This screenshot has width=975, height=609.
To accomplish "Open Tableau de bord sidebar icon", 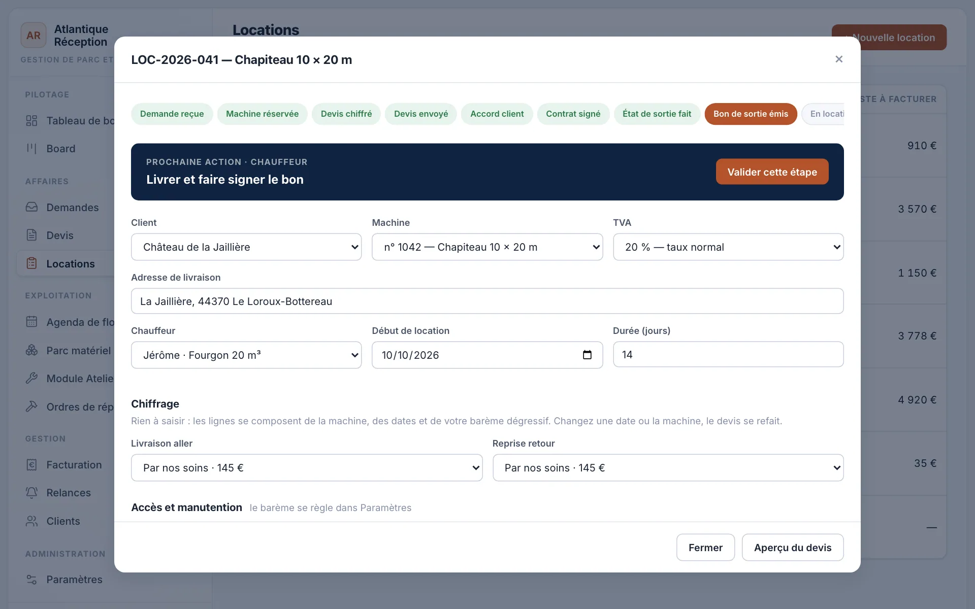I will (31, 121).
